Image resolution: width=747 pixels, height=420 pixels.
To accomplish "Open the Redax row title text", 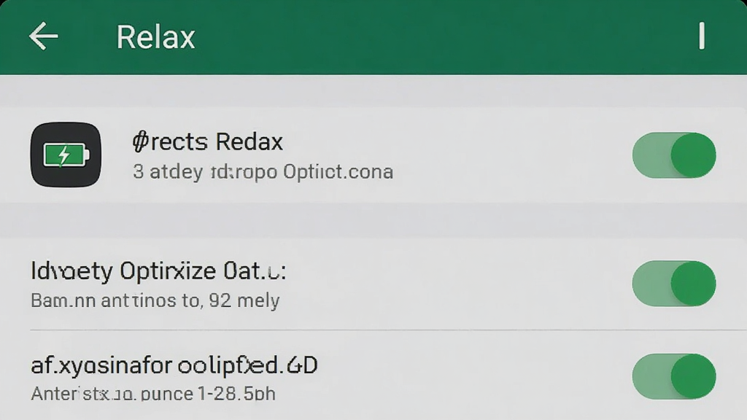I will 208,141.
